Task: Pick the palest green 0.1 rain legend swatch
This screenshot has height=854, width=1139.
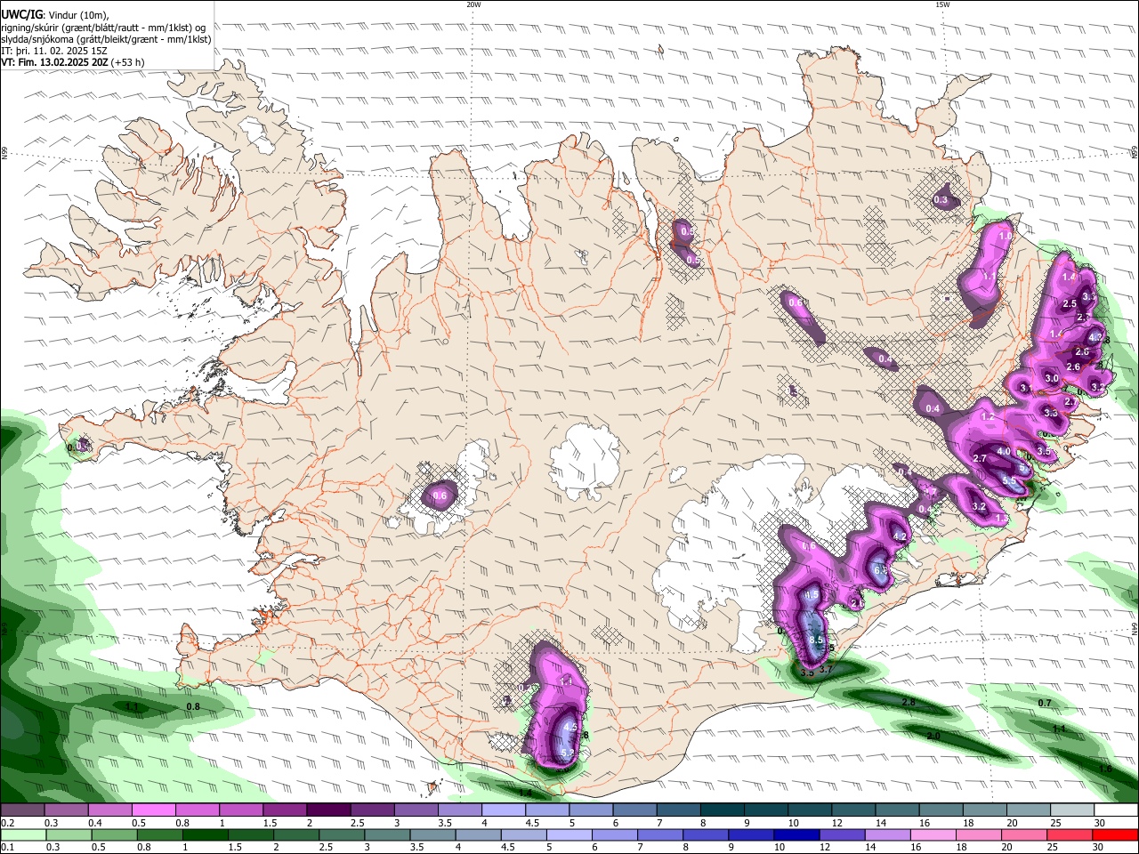Action: pos(22,835)
